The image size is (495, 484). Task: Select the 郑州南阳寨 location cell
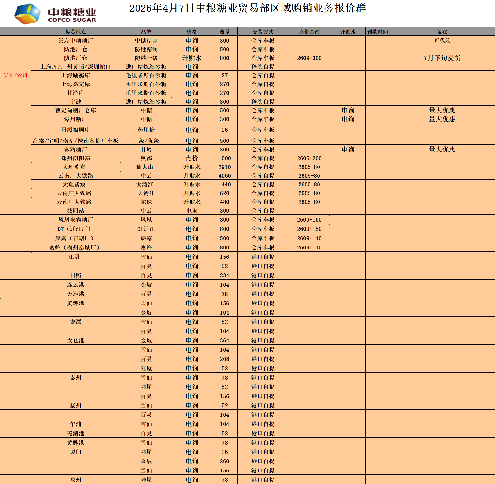tap(75, 158)
